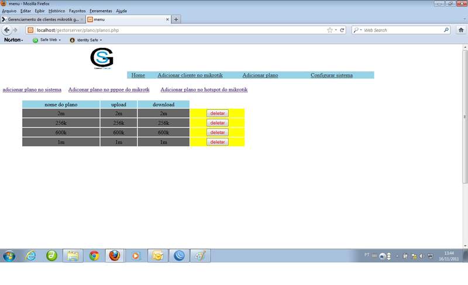Click the vertical page scrollbar
The image size is (468, 285).
(465, 116)
